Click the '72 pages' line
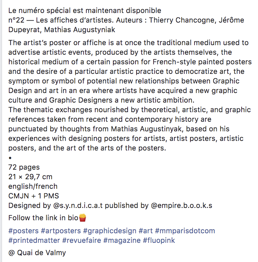This screenshot has height=262, width=258. coord(24,167)
